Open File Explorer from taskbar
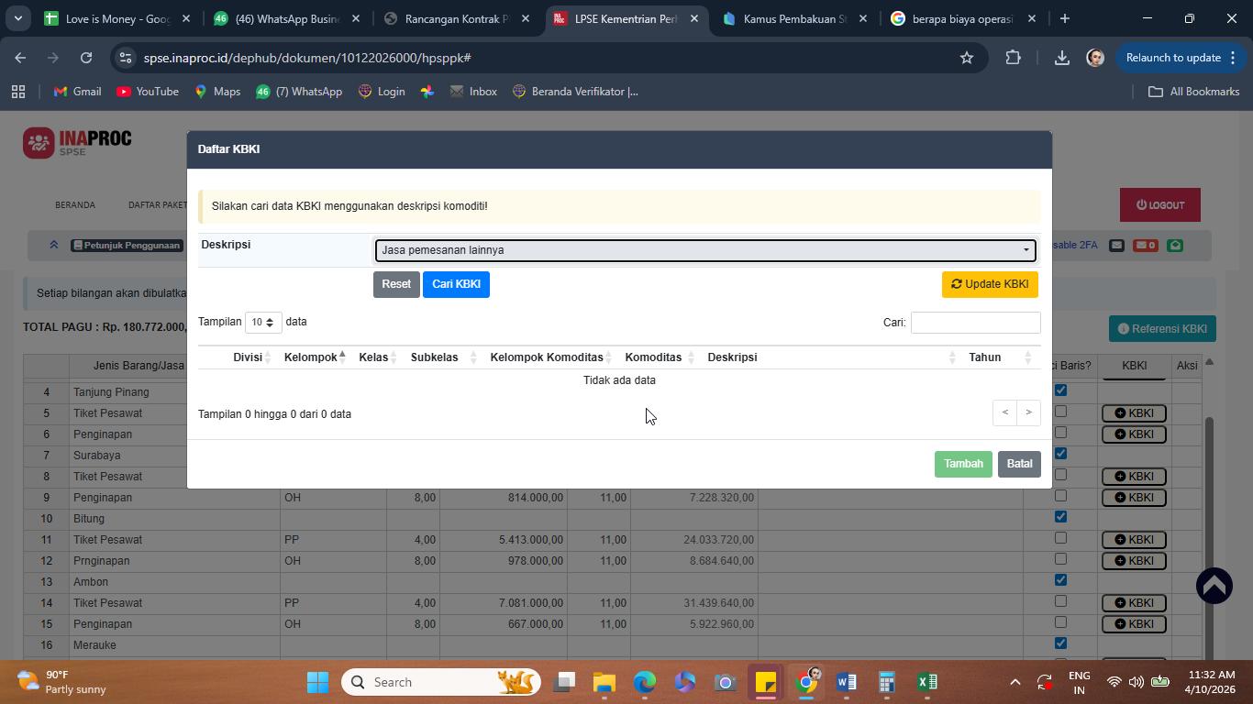This screenshot has width=1253, height=704. coord(604,682)
